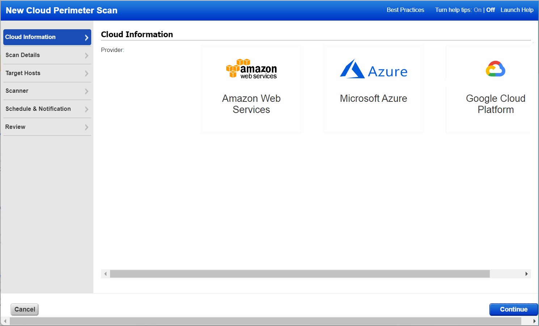The image size is (539, 326).
Task: Click the Launch Help link
Action: click(517, 10)
